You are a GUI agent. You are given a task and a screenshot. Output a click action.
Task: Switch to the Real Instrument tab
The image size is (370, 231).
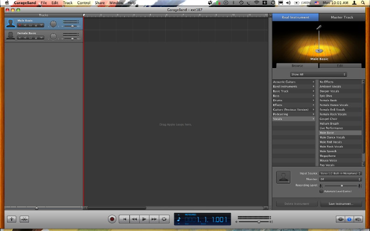coord(295,17)
